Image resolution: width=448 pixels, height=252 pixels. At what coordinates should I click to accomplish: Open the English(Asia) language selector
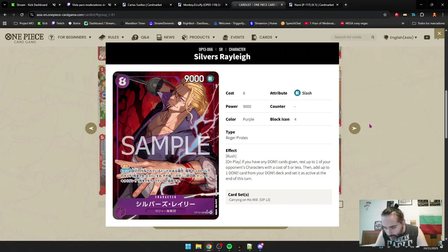click(400, 37)
